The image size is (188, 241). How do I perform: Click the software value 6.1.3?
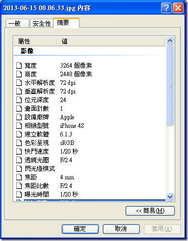coord(66,134)
